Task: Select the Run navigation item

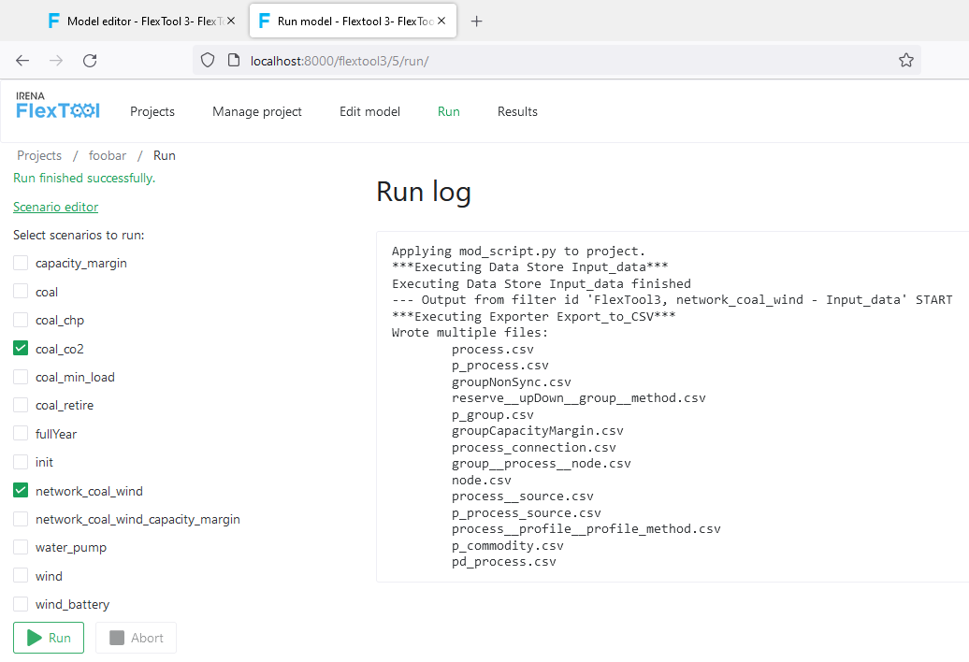Action: pos(449,112)
